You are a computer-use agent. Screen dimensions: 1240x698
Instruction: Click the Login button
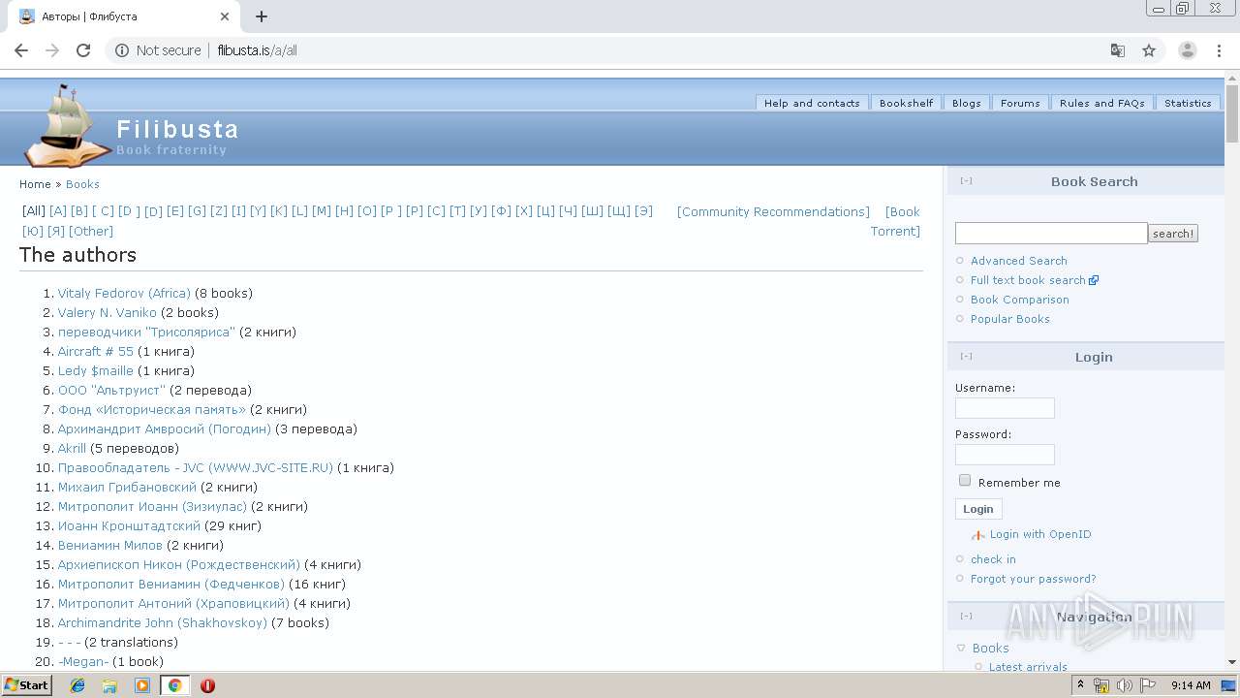click(x=978, y=509)
